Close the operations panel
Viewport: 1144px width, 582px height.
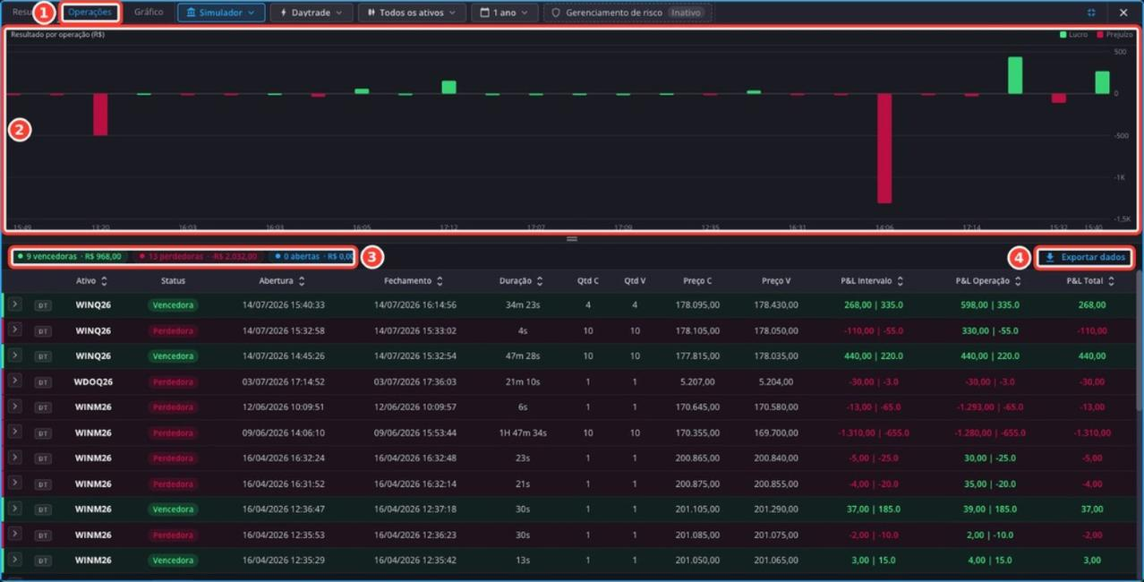click(x=1123, y=13)
